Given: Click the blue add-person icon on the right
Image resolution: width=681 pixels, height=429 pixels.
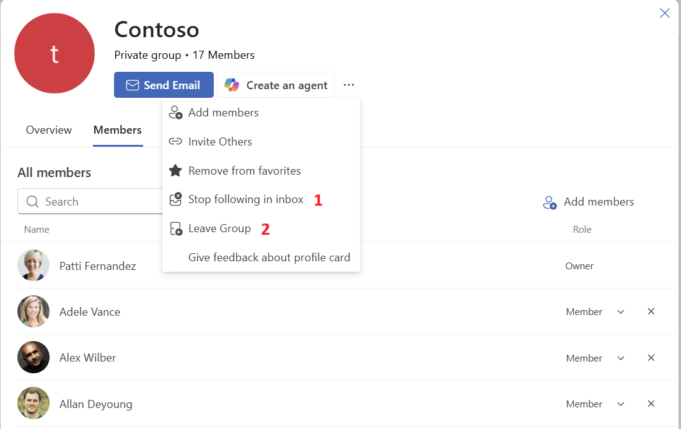Looking at the screenshot, I should click(550, 202).
